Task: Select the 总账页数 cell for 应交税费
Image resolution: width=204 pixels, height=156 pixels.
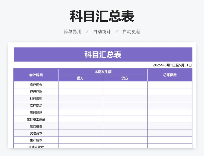Action: 170,126
